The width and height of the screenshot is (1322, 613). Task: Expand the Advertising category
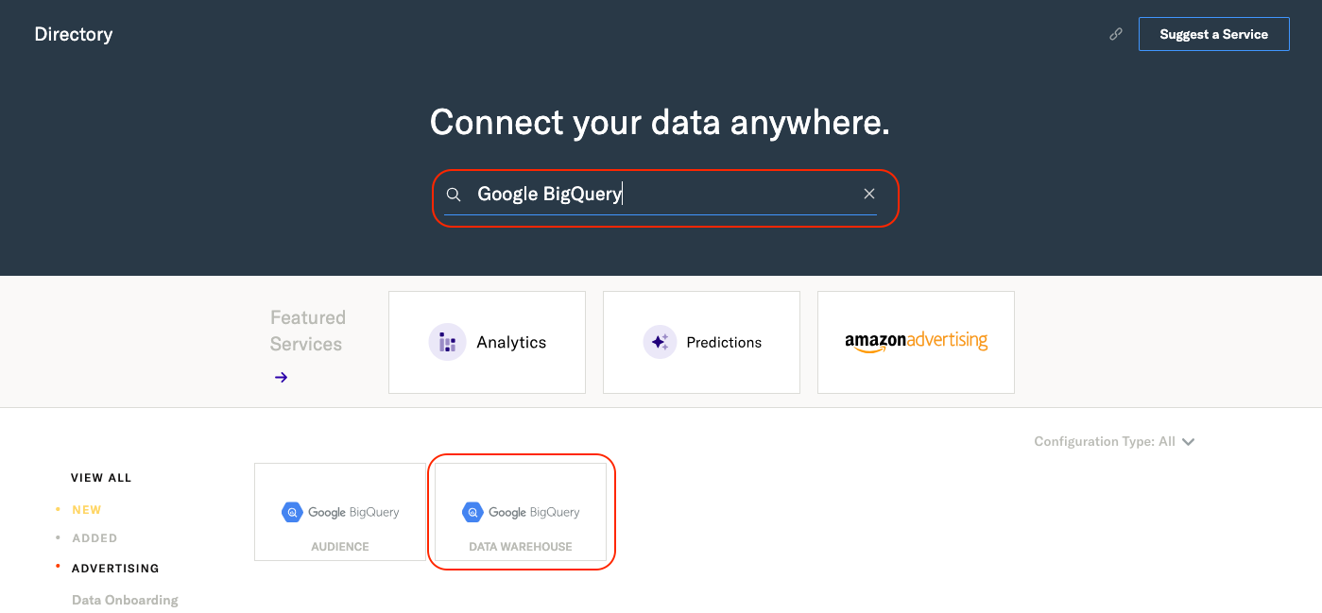point(115,569)
